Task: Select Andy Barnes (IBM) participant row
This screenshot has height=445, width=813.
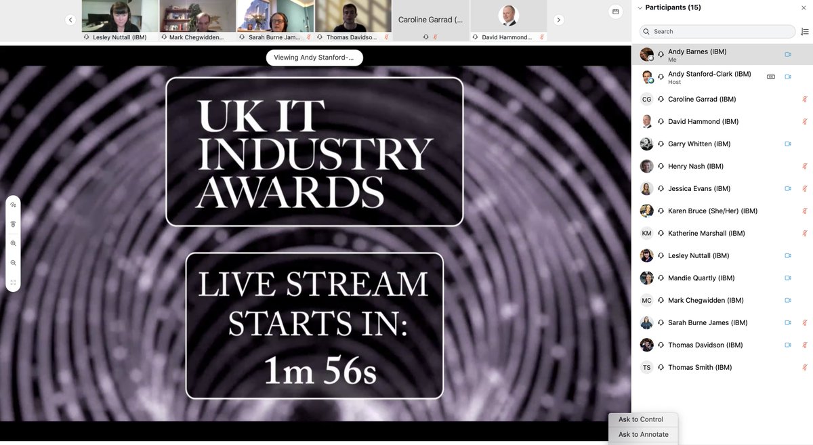Action: pyautogui.click(x=722, y=55)
